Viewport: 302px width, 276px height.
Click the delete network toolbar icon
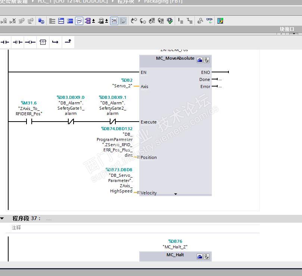pos(13,21)
